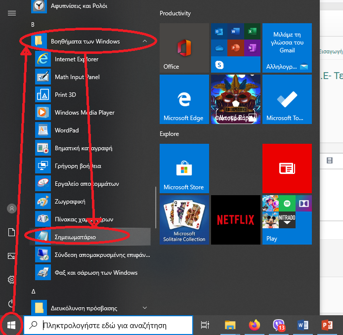Click the Productivity group title
Viewport: 343px width, 335px height.
click(x=175, y=13)
